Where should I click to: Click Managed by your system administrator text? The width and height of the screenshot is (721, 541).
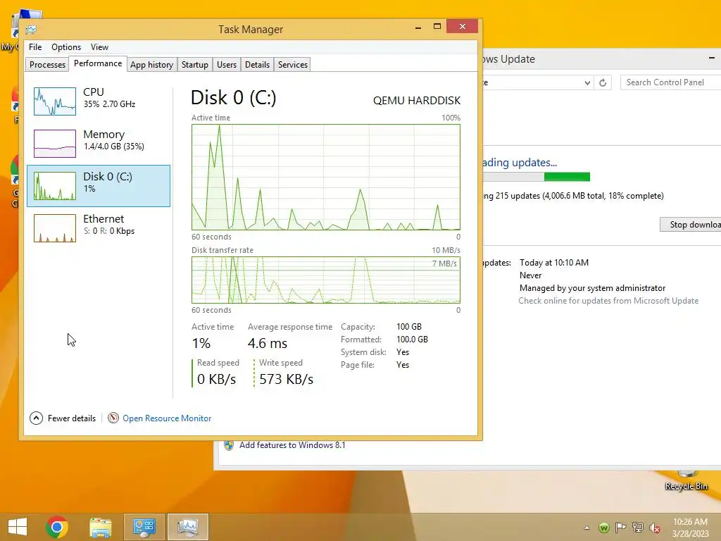coord(592,288)
